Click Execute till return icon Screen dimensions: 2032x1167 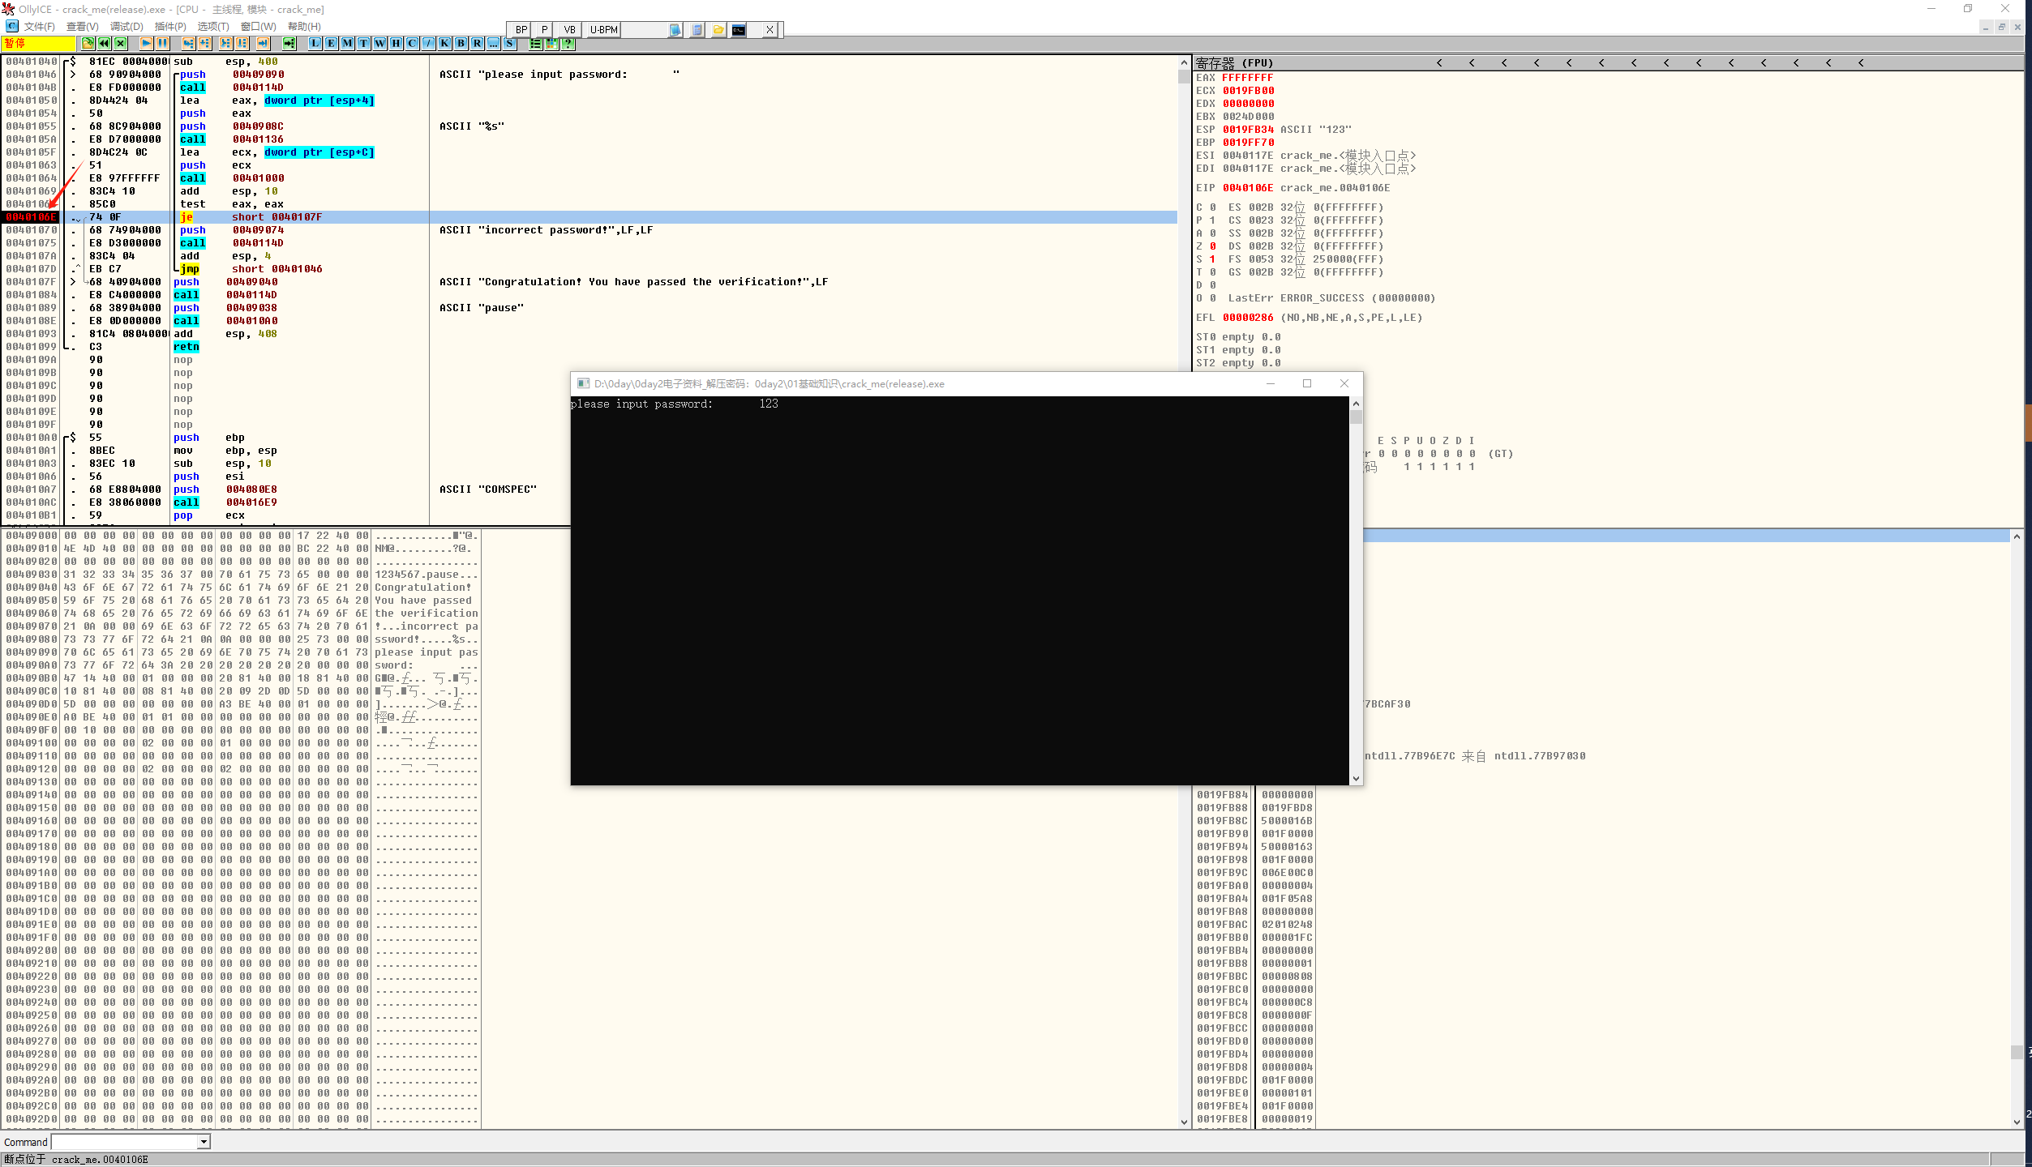263,43
